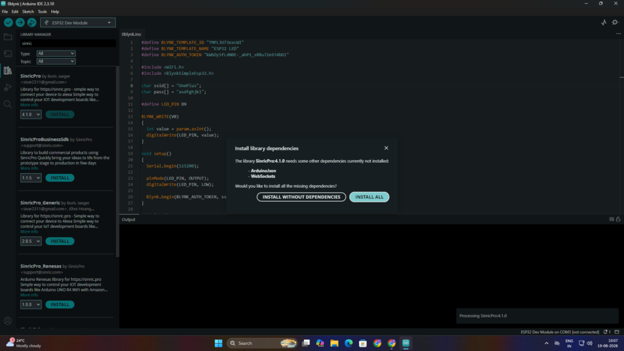Click the SinricPro library Install button
Screen dimensions: 624x351
pos(60,114)
